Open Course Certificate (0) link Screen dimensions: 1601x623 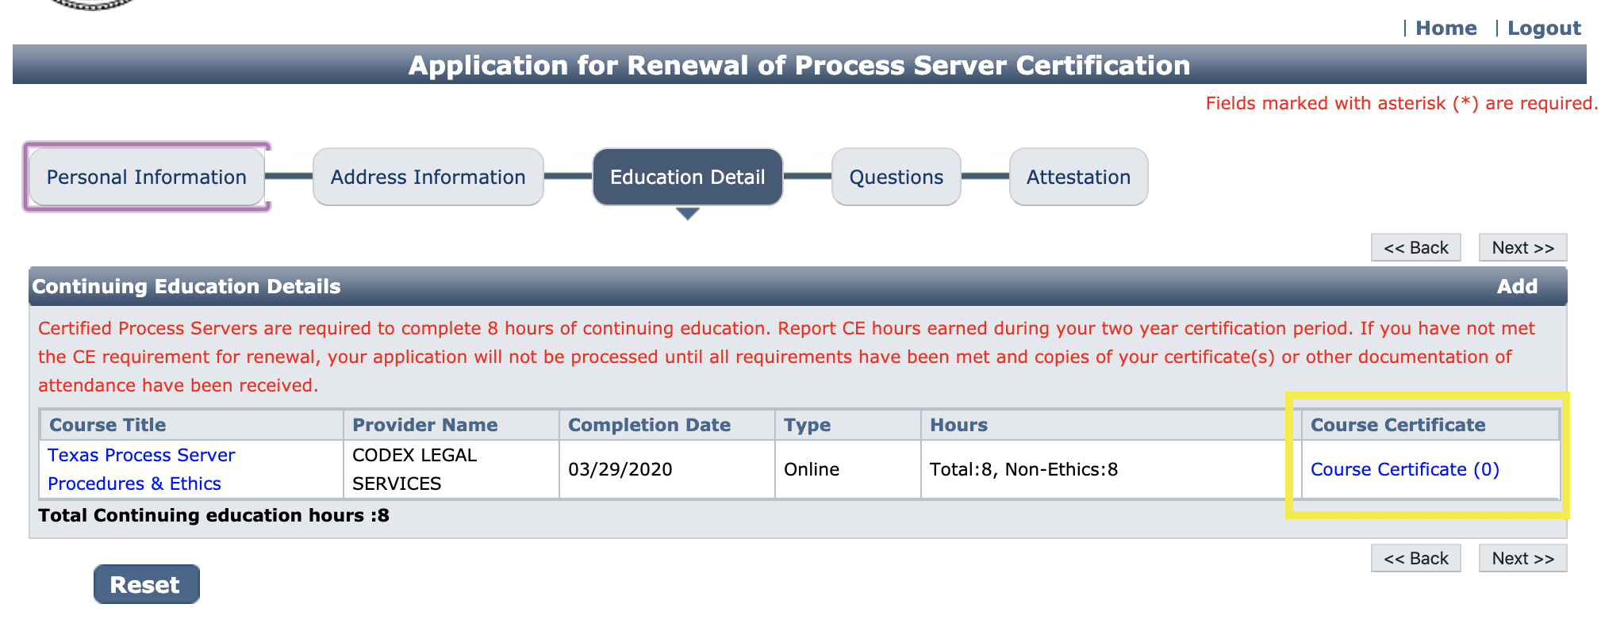1405,469
